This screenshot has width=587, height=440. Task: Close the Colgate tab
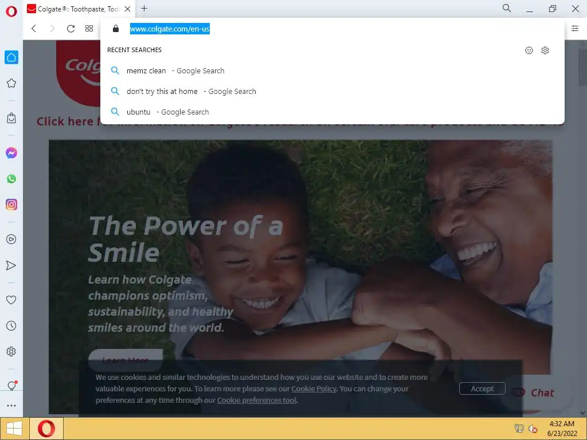(128, 9)
